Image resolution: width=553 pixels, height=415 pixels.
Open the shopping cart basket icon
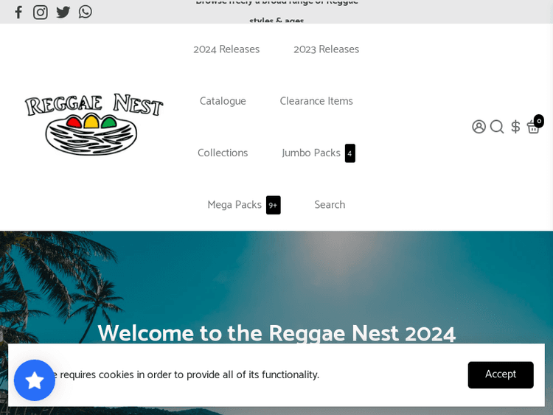click(x=533, y=127)
